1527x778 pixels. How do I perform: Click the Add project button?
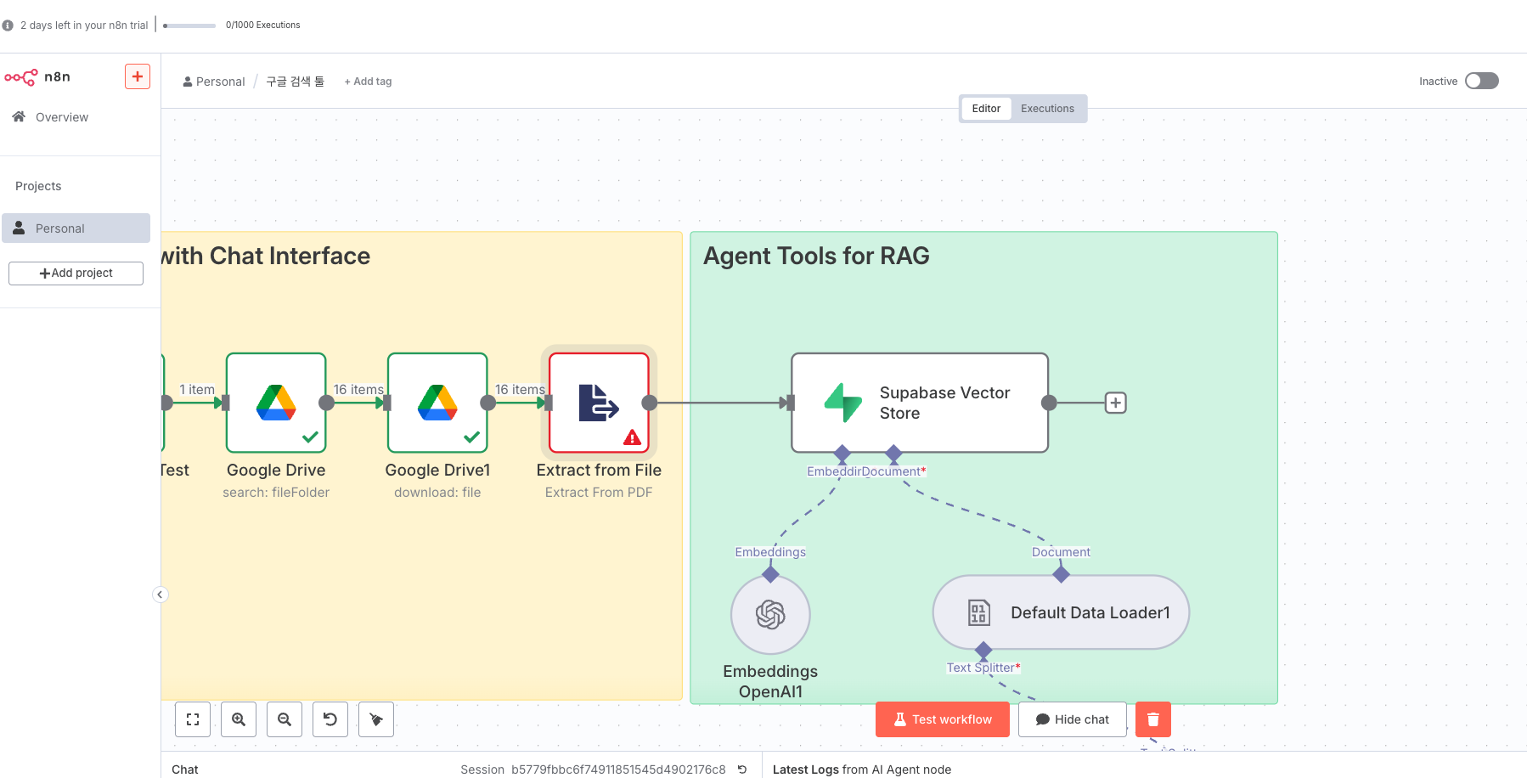(x=76, y=273)
